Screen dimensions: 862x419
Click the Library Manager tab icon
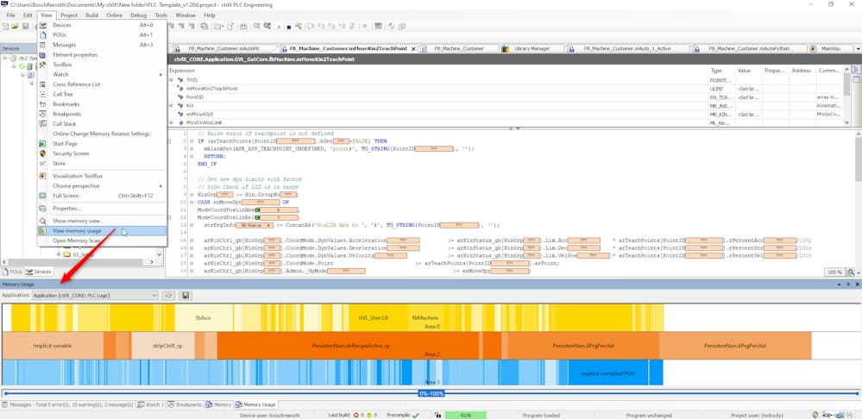pos(506,49)
